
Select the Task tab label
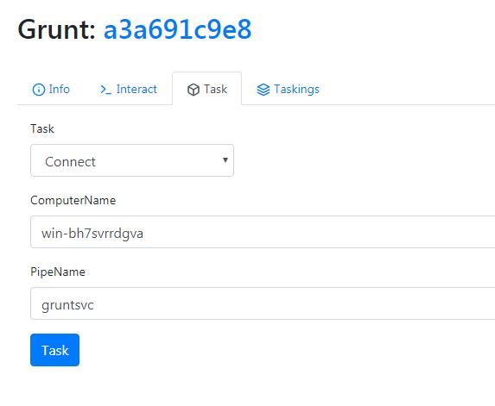coord(215,89)
